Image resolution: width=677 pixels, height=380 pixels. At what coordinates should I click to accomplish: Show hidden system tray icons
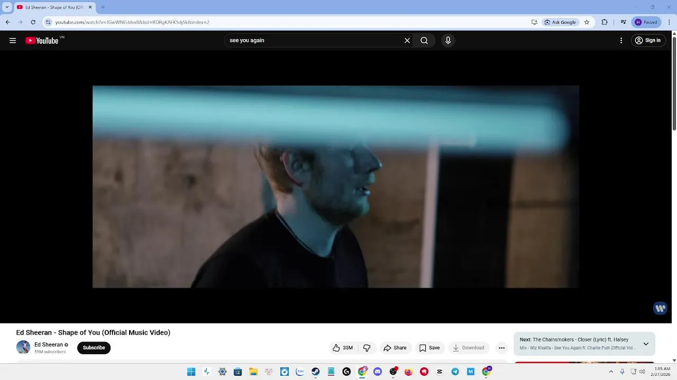click(x=611, y=372)
